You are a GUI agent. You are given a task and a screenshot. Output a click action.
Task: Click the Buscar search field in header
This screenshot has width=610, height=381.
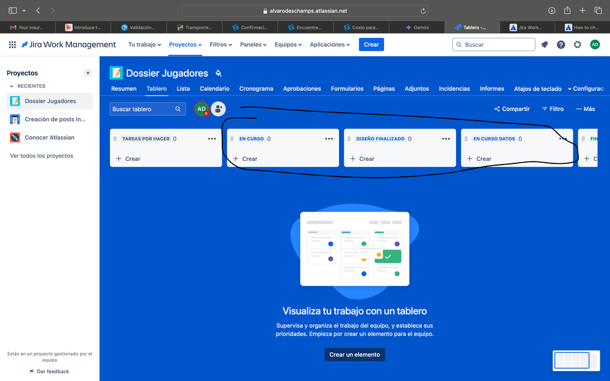493,45
